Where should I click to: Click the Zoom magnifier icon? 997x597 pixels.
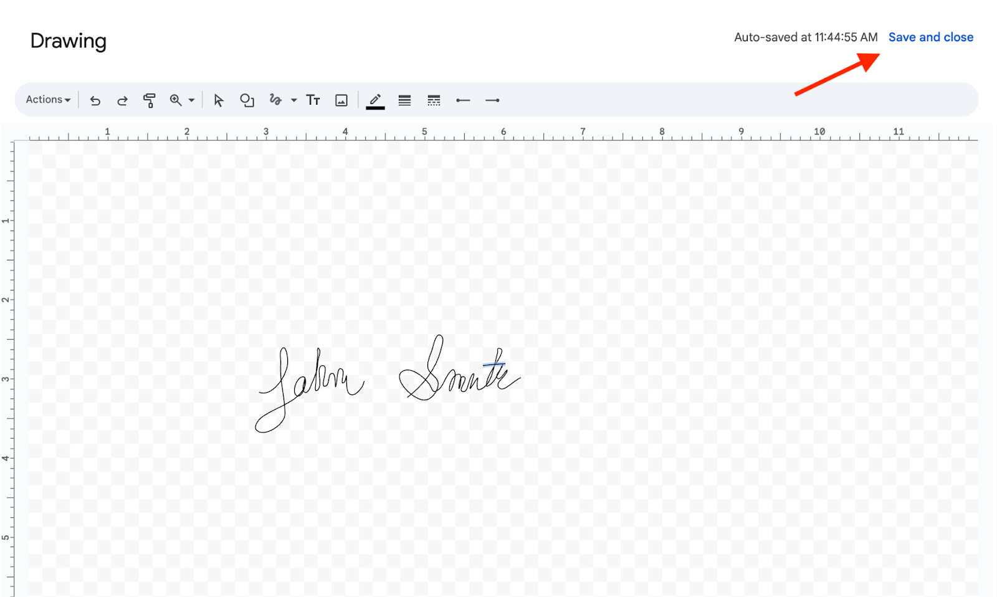pos(176,100)
